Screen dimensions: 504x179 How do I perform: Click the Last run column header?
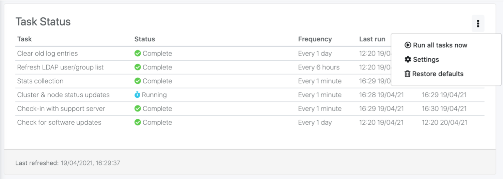pos(372,39)
